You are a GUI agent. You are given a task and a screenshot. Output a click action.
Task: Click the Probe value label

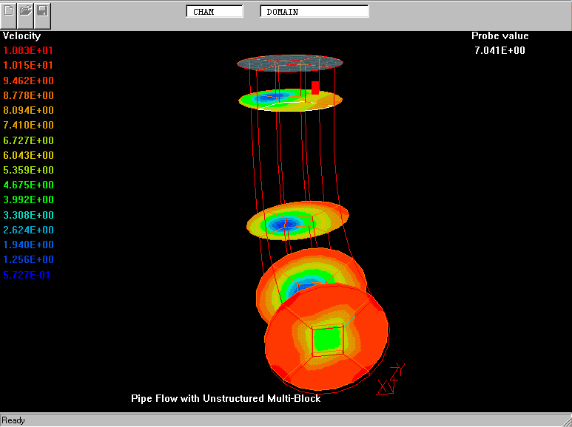pos(499,35)
